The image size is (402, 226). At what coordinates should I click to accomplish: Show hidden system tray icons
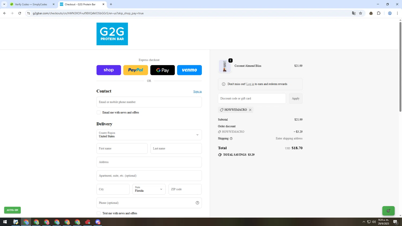pos(364,222)
